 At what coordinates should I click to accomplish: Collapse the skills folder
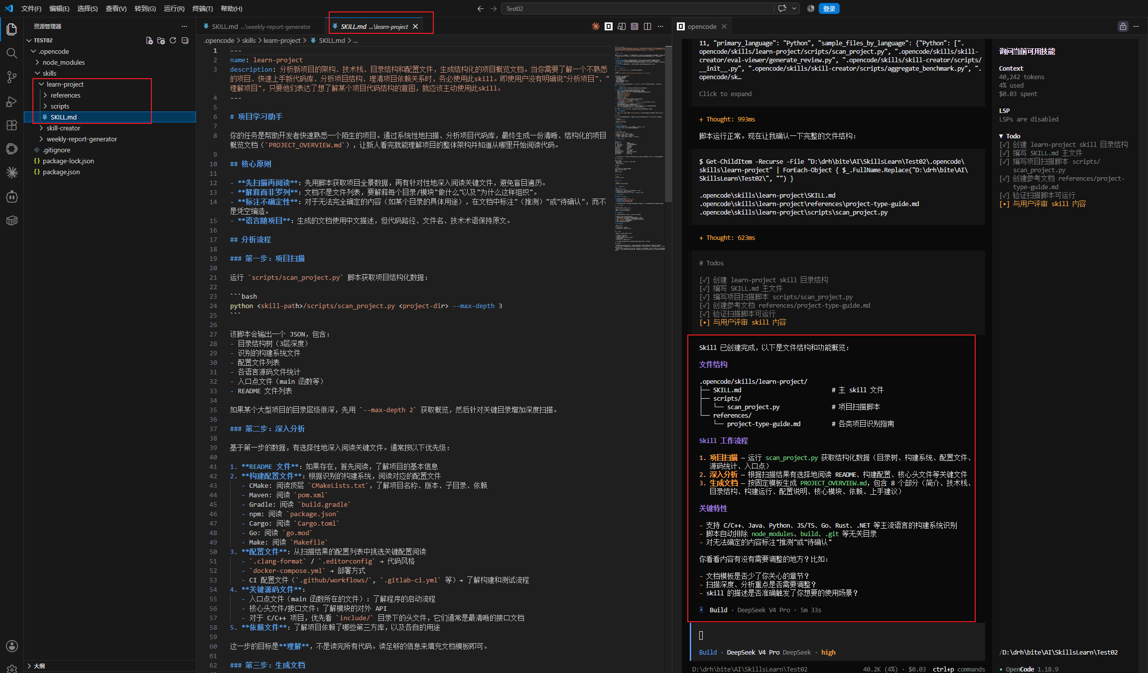[x=37, y=73]
